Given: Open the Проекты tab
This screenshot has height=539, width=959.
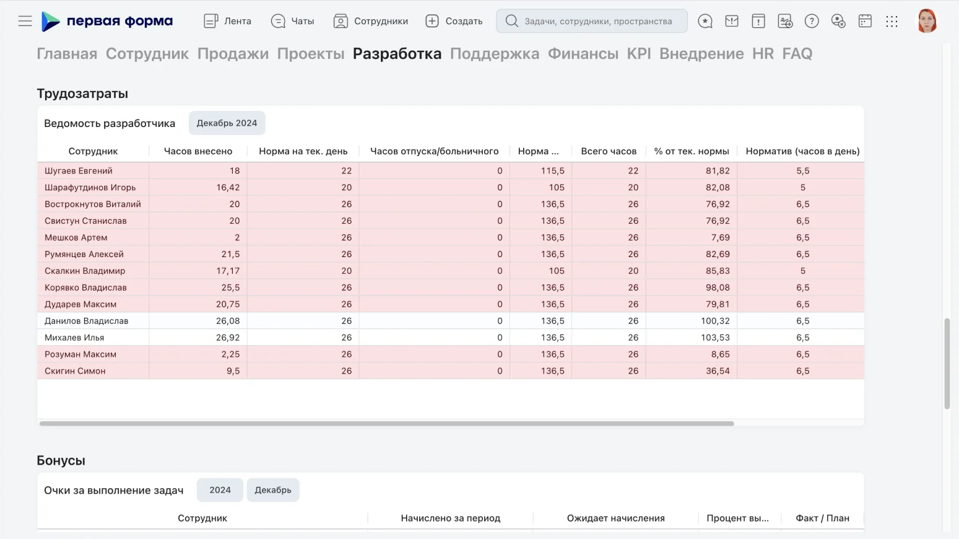Looking at the screenshot, I should pos(311,54).
